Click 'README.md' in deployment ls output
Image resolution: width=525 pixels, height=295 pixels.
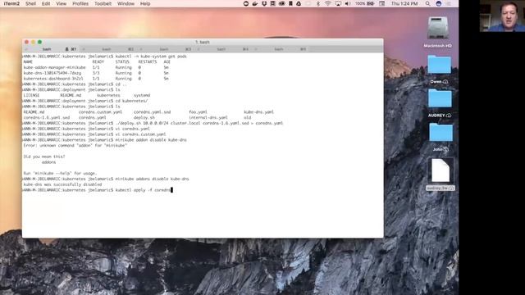click(x=71, y=95)
